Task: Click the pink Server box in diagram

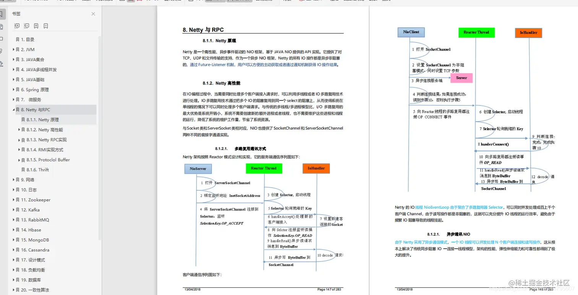Action: (461, 78)
